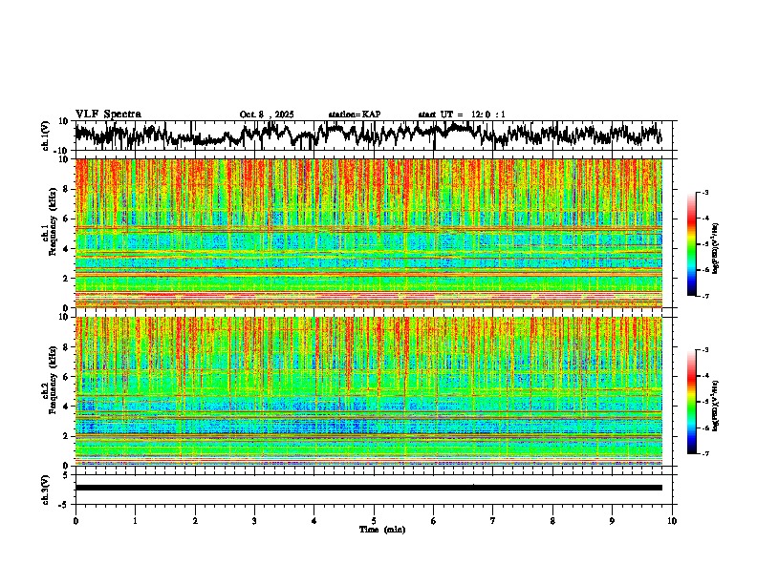This screenshot has width=757, height=584.
Task: Click the date 'Oct. 8, 2025' label
Action: [267, 115]
